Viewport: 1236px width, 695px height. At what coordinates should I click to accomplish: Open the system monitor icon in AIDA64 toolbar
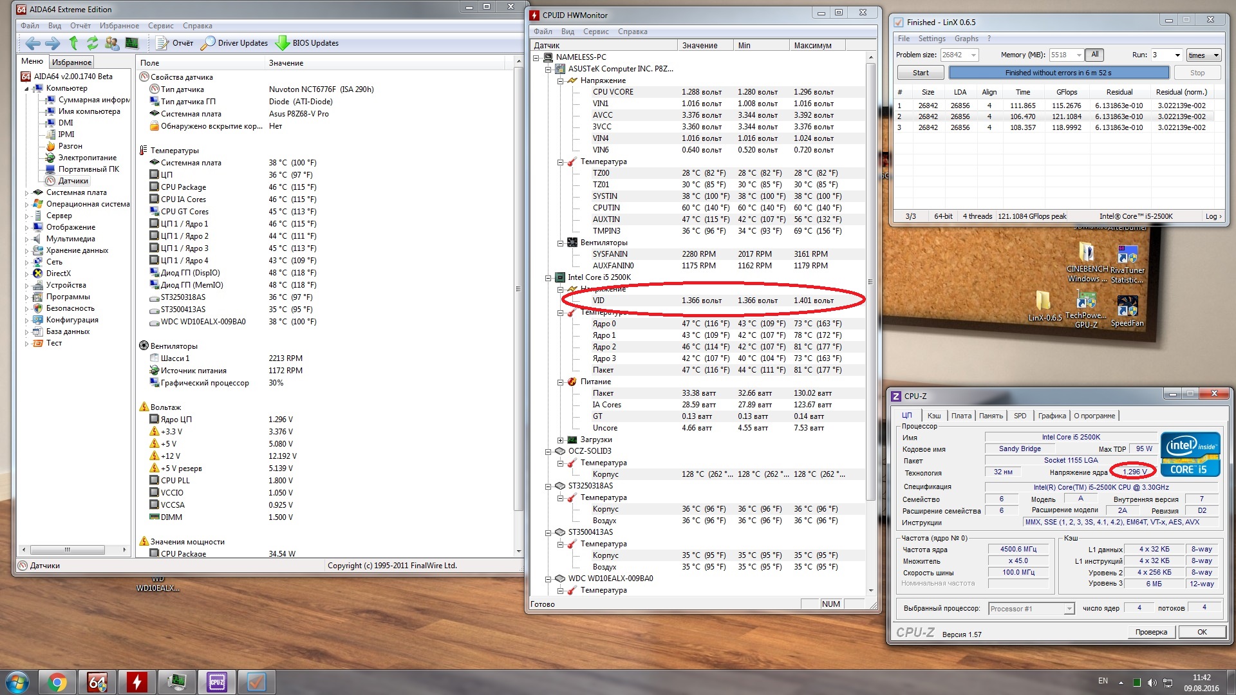[x=132, y=43]
